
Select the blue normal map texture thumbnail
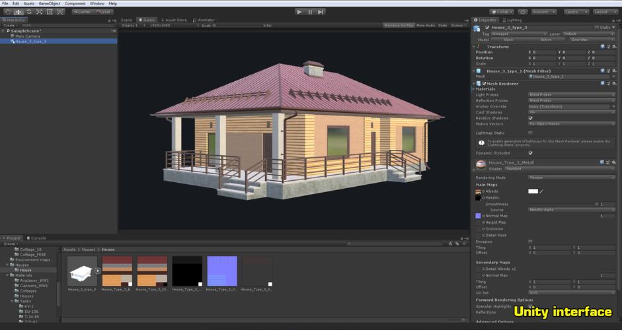221,271
